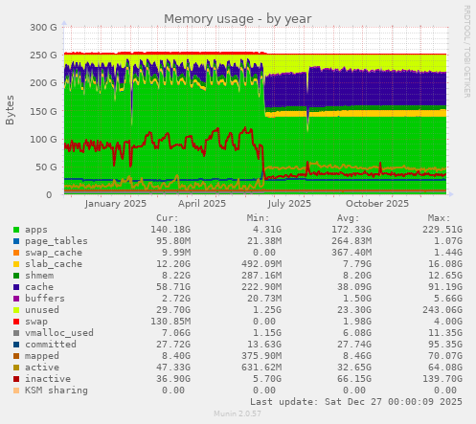
Task: Click the green apps legend swatch
Action: (x=16, y=230)
